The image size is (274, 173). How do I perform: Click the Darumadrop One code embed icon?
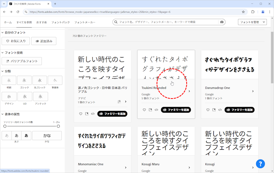point(220,110)
